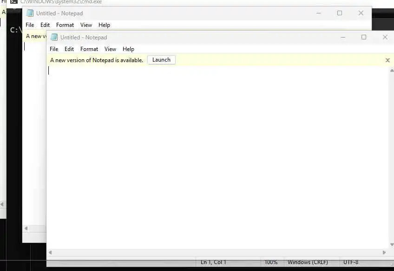394x271 pixels.
Task: Click scroll left arrow in back Notepad
Action: coord(26,228)
